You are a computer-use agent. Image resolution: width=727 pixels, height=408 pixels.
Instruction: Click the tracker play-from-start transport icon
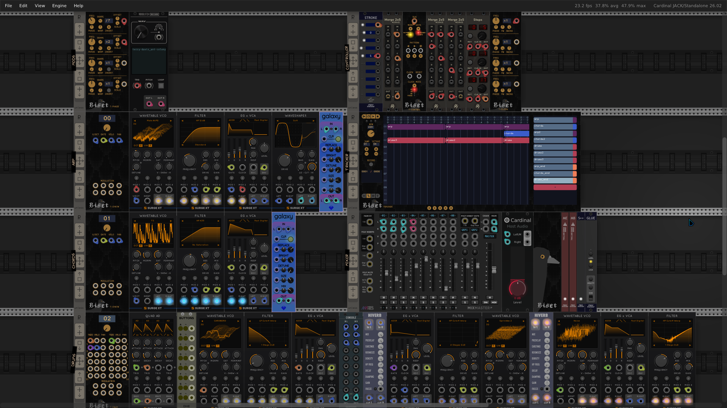[x=364, y=116]
